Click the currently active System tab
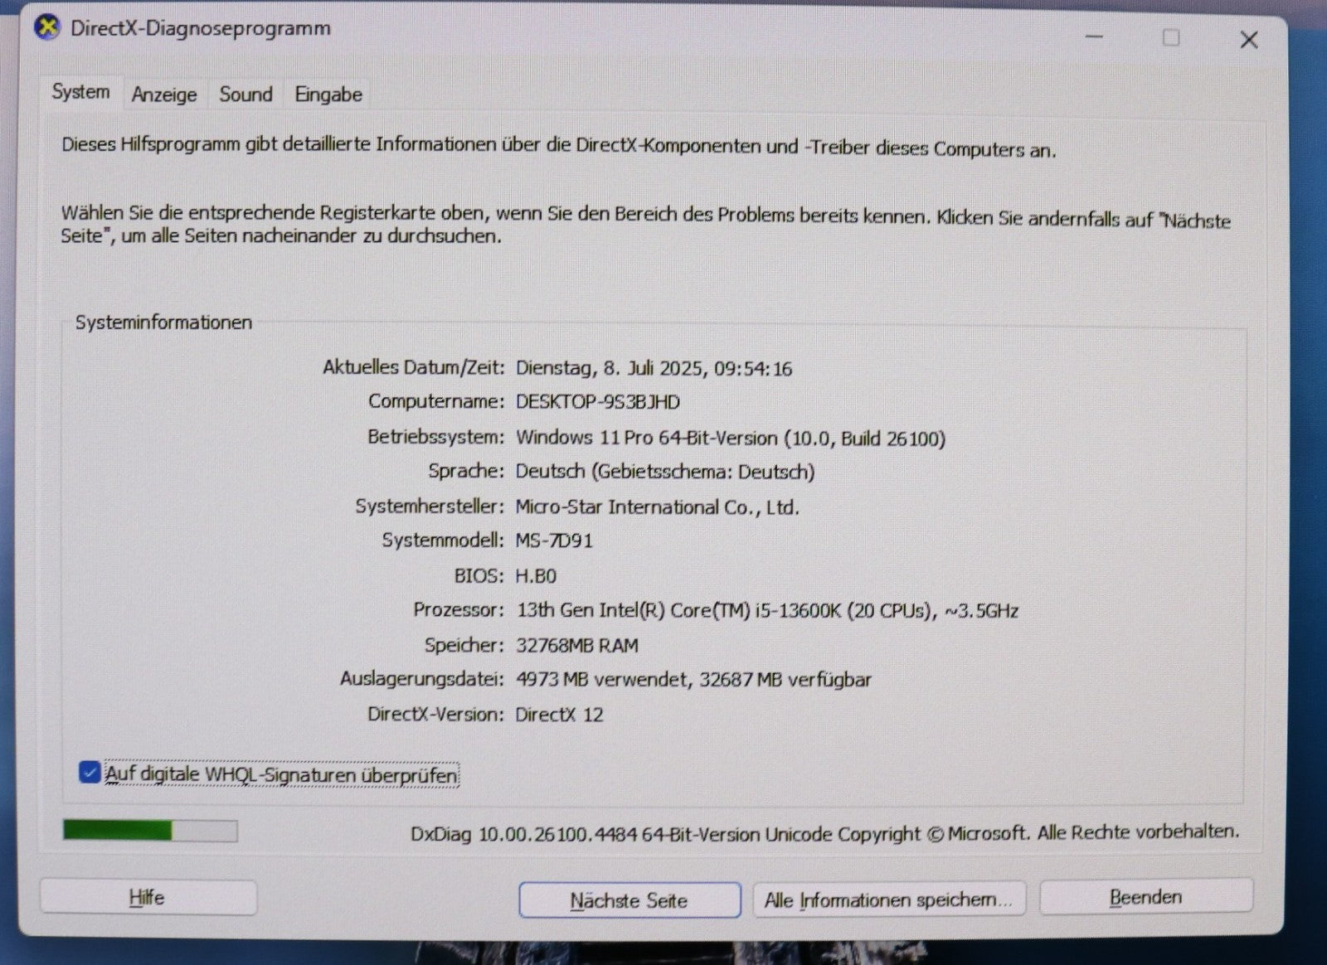 pyautogui.click(x=80, y=92)
